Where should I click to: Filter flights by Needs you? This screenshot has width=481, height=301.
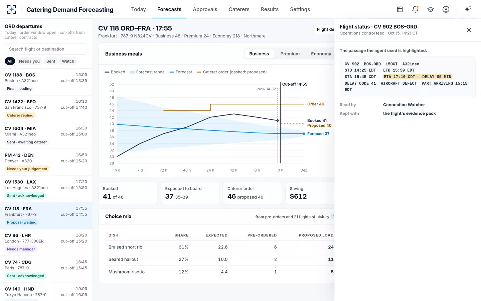[29, 61]
